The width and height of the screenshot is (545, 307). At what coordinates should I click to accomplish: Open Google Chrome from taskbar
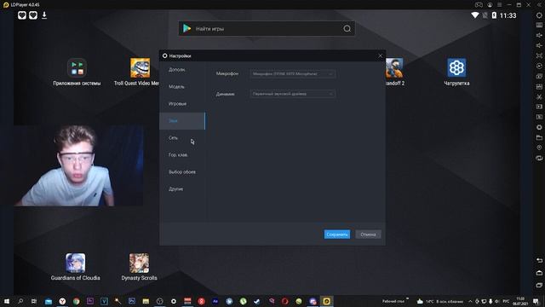pos(76,301)
